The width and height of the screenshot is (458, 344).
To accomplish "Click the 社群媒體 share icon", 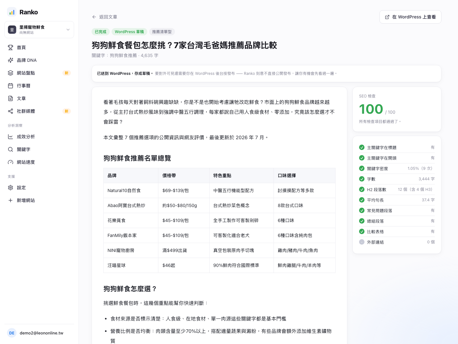I will 10,111.
